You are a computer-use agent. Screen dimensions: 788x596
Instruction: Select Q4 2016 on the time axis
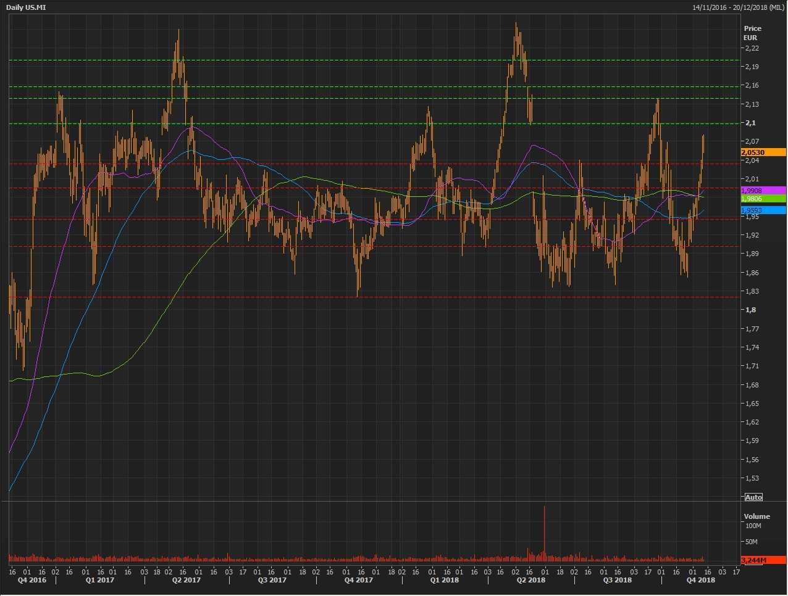[x=31, y=580]
